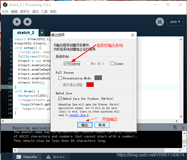Open the 帮助 menu
The image size is (187, 160).
(53, 12)
